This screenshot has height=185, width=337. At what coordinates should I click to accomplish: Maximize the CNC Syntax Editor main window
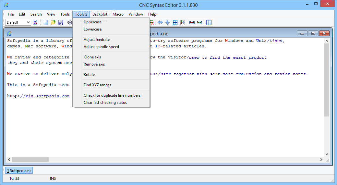[x=316, y=4]
